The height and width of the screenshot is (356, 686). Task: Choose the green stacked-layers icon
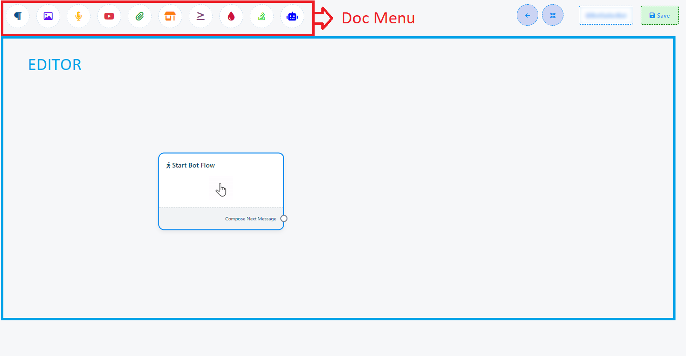262,16
